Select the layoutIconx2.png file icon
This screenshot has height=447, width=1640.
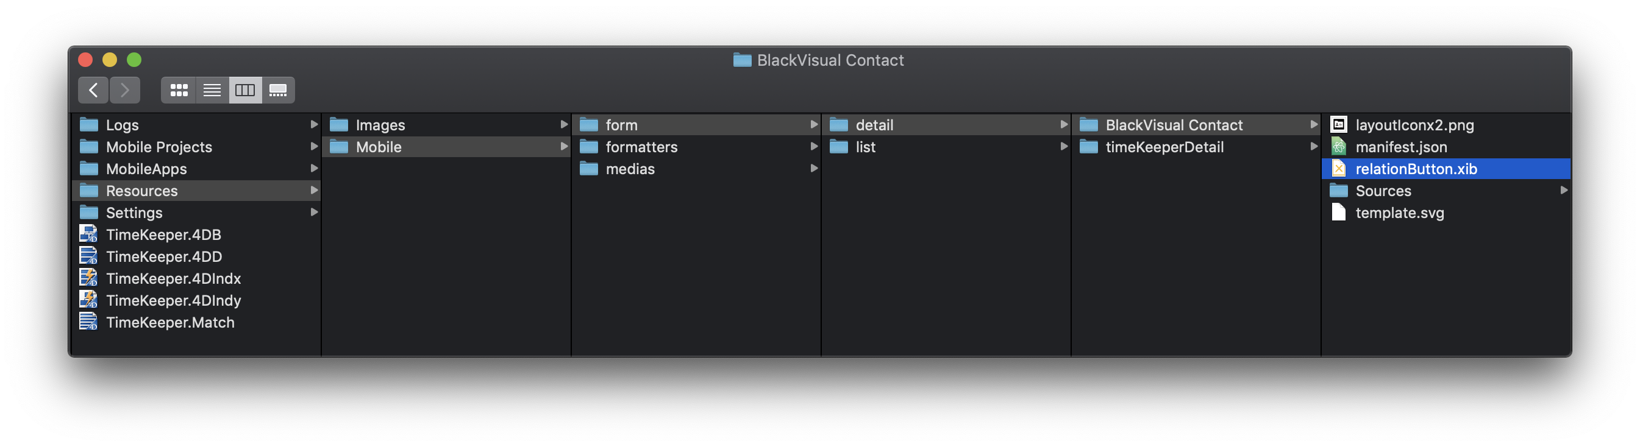pyautogui.click(x=1338, y=125)
